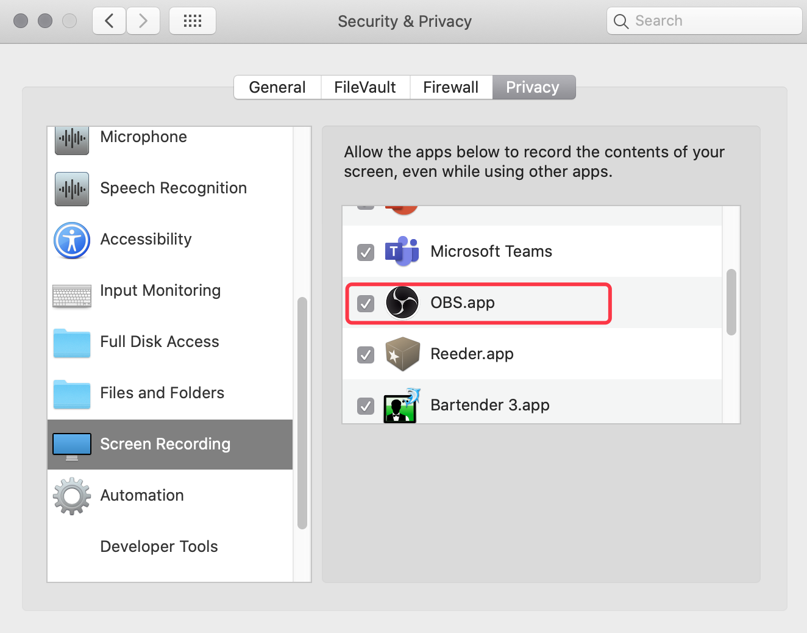Click the Reeder.app name

pos(472,354)
